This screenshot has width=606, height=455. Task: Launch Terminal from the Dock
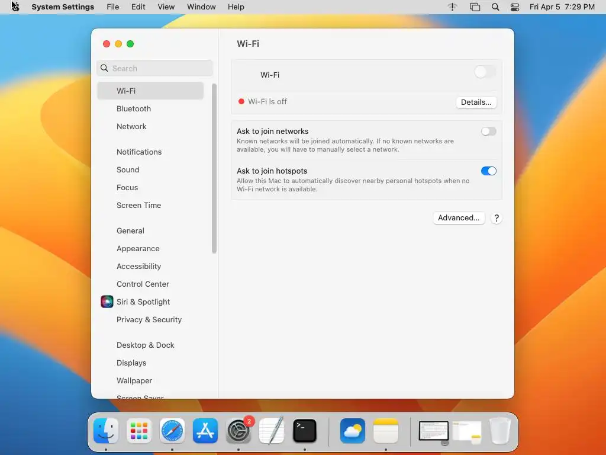(x=305, y=431)
